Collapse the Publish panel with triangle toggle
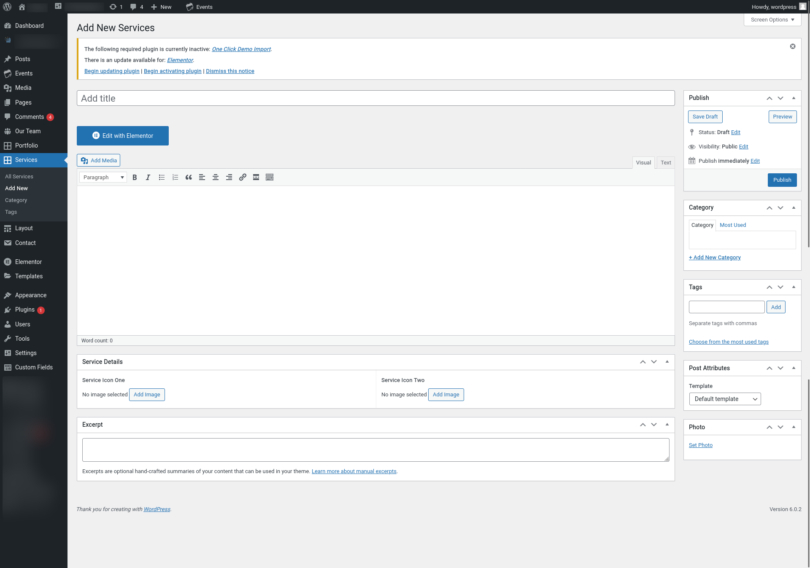 pos(794,98)
